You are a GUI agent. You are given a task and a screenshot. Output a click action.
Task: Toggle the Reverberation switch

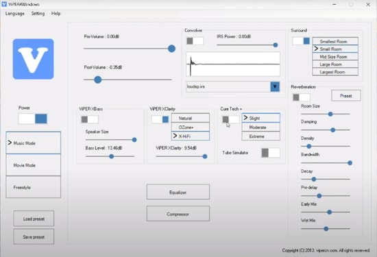click(x=302, y=97)
